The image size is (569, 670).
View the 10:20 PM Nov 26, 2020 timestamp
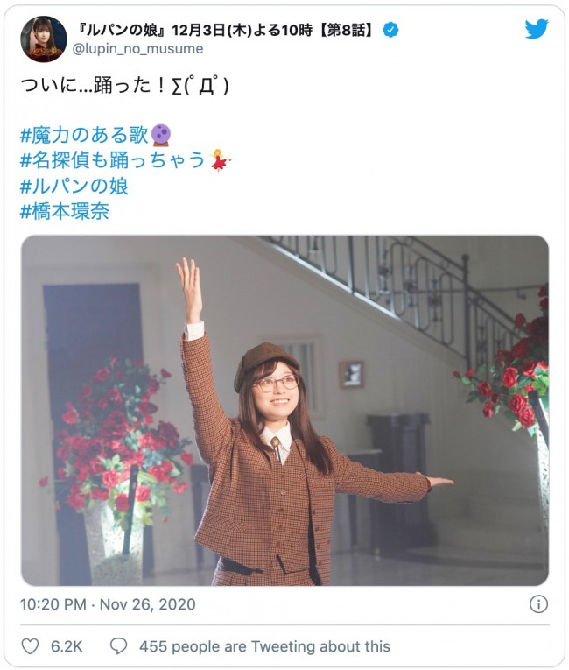pos(108,604)
